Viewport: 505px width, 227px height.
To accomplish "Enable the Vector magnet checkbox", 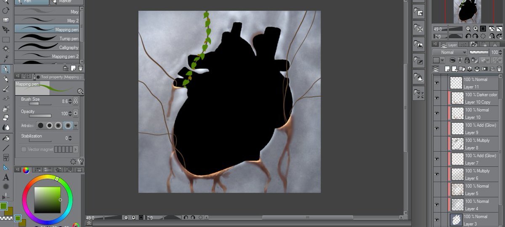I will (24, 149).
